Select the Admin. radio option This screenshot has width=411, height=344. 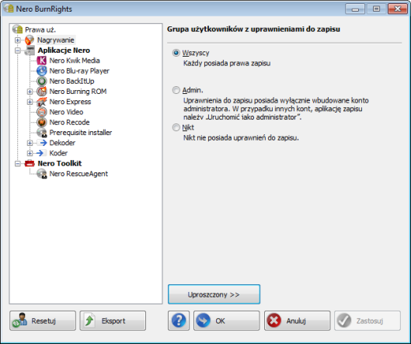[x=176, y=90]
